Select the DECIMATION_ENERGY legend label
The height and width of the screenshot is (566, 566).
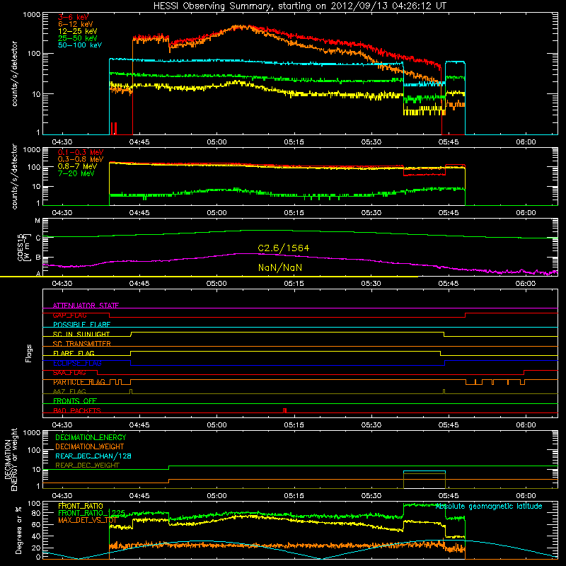pos(91,437)
